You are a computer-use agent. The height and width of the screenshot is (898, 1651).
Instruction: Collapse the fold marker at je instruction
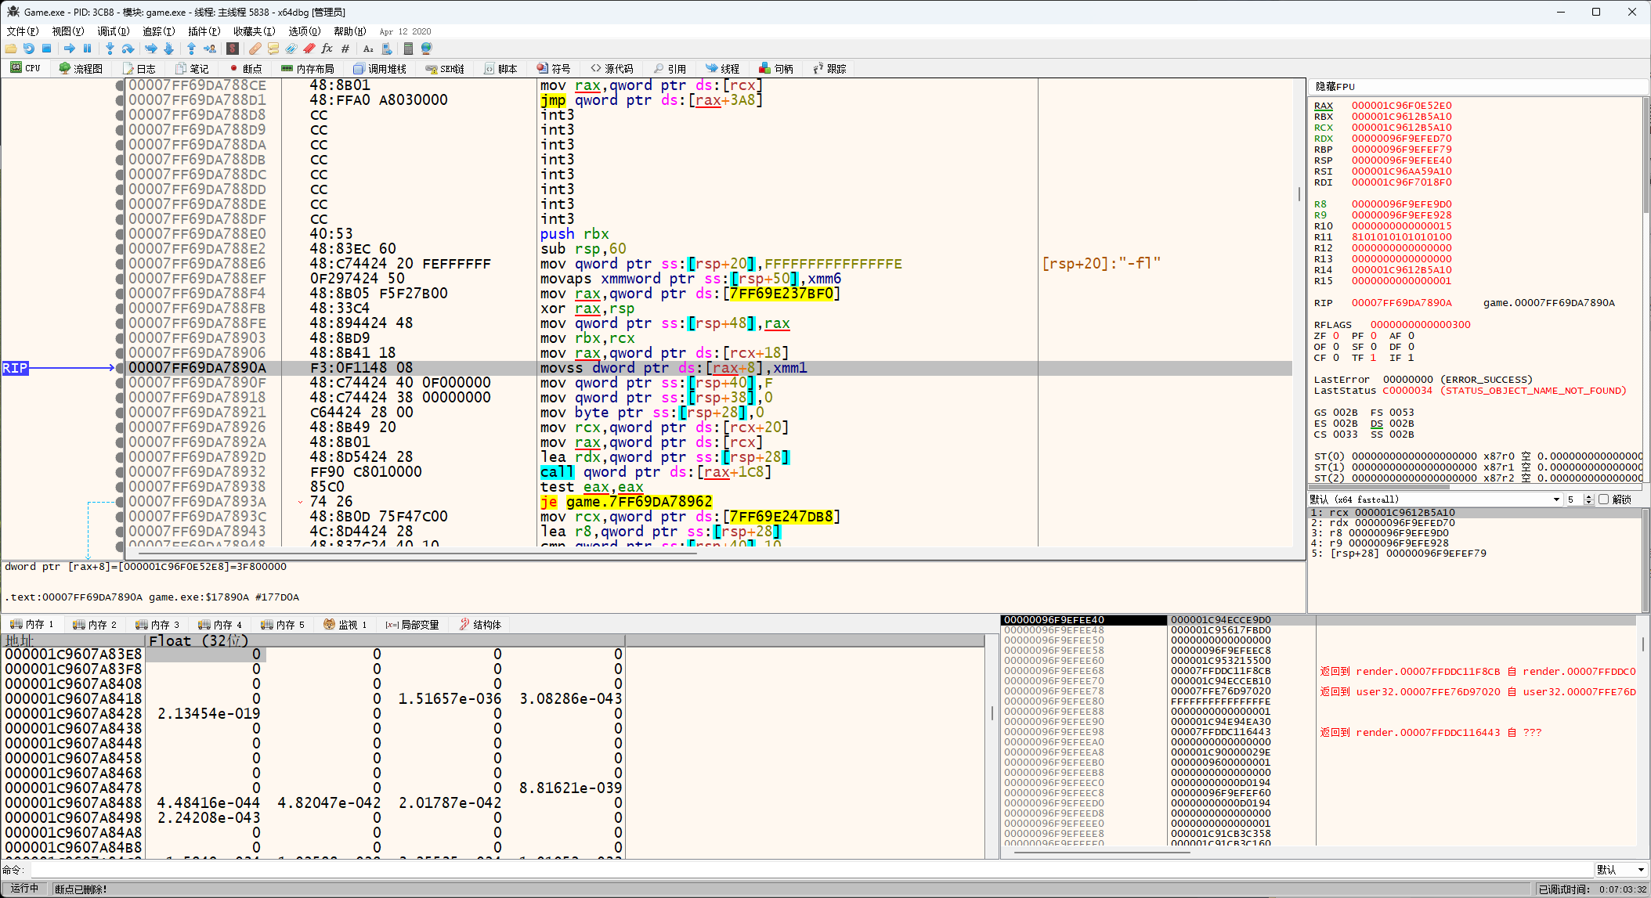tap(300, 502)
